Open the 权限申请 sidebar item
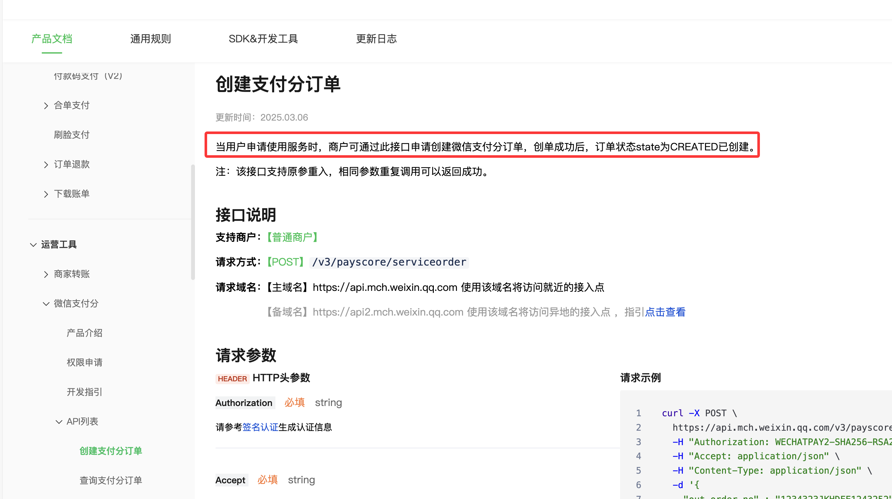892x499 pixels. coord(85,363)
